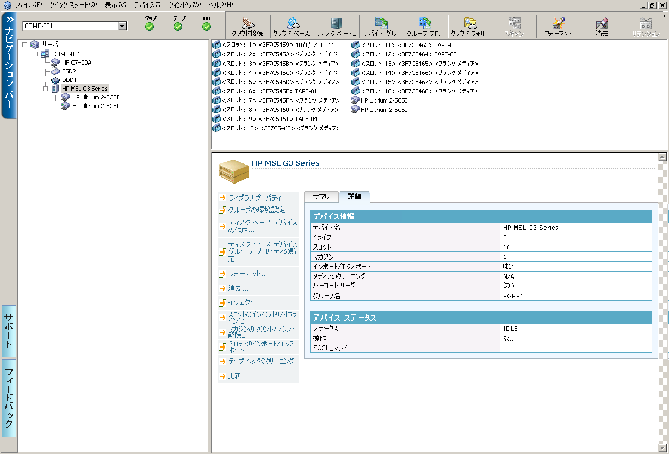This screenshot has width=669, height=454.
Task: Switch to the サマリ tab
Action: tap(321, 197)
